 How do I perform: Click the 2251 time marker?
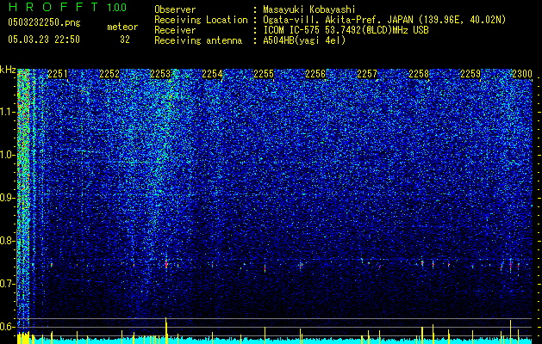point(58,74)
